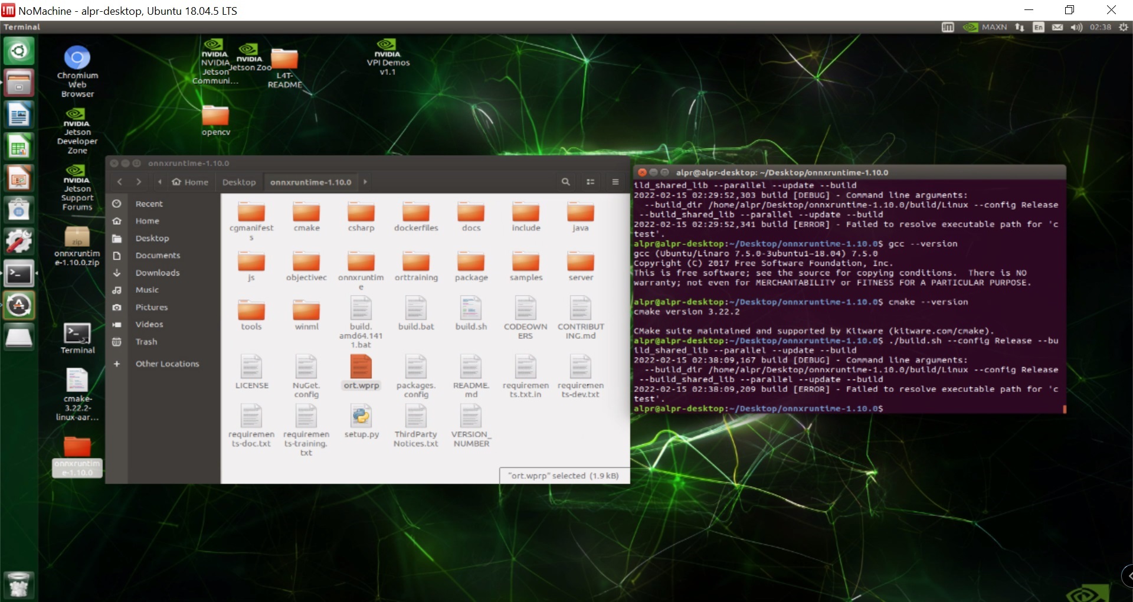Open the file manager hamburger menu
This screenshot has width=1133, height=602.
pyautogui.click(x=615, y=182)
